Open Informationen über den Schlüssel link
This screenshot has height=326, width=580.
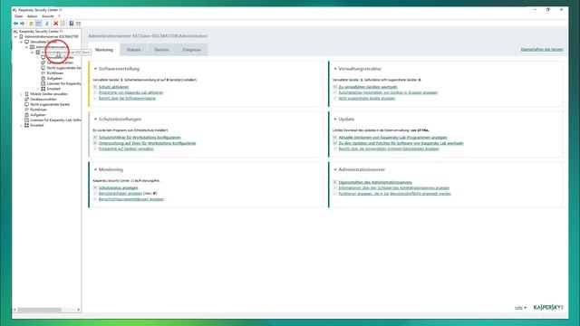(394, 187)
